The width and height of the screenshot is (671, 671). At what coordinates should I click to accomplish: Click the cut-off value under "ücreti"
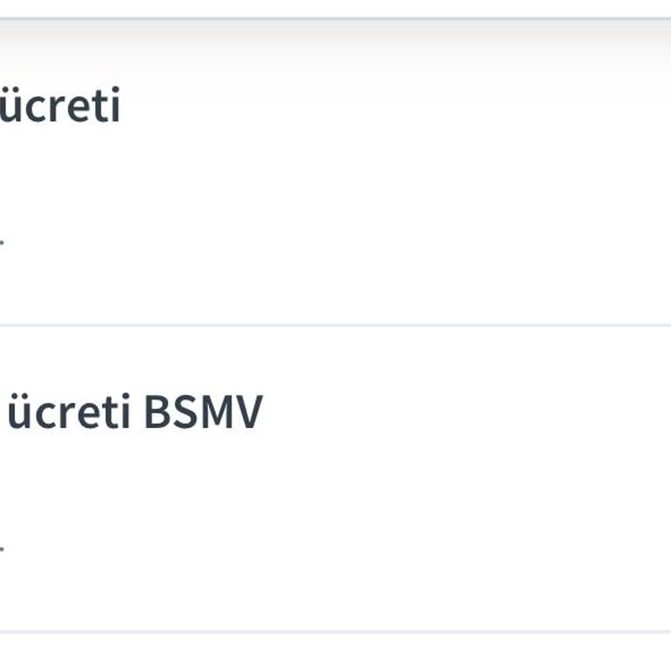click(2, 240)
